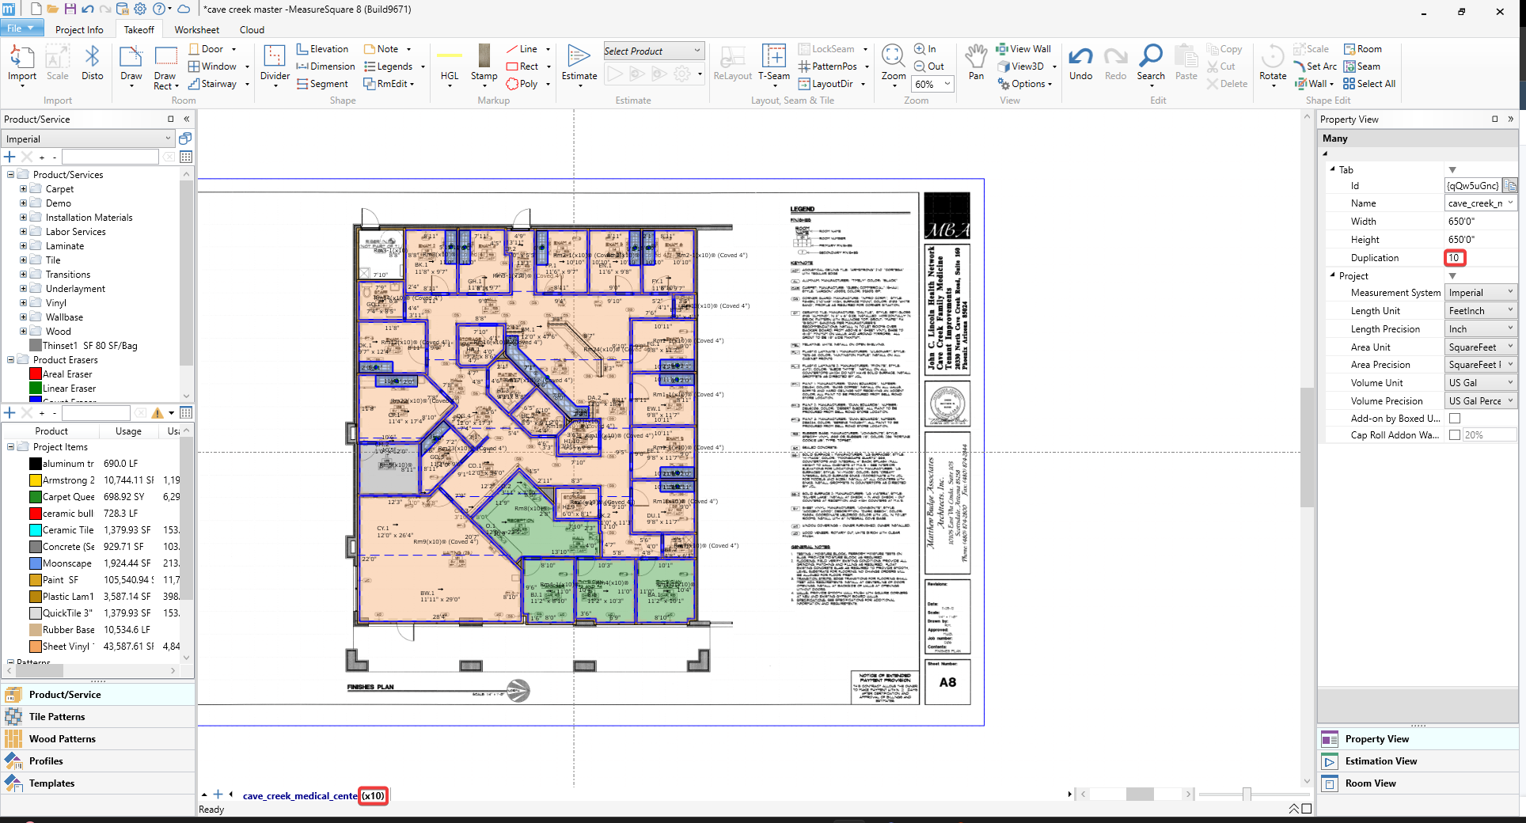
Task: Click the green Carpet Queen color swatch
Action: 36,497
